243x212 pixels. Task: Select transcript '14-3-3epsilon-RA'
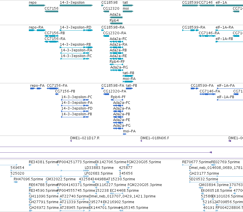pos(77,50)
